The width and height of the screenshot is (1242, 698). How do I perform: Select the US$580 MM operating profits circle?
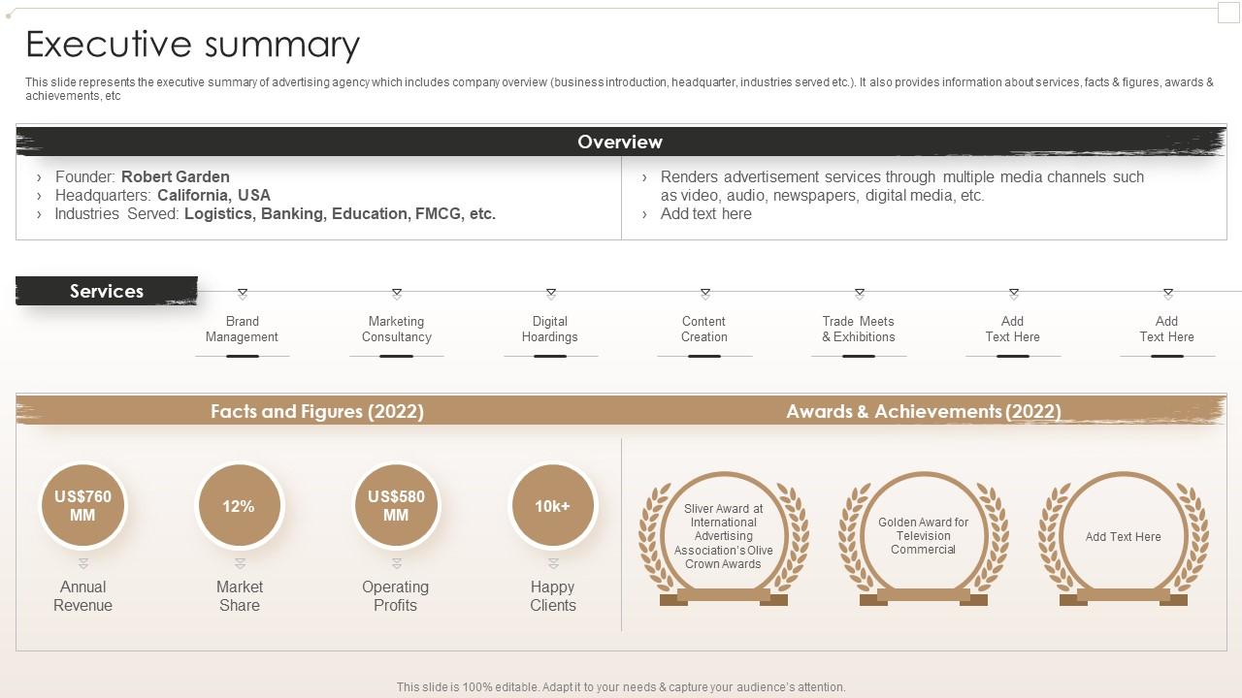[396, 505]
